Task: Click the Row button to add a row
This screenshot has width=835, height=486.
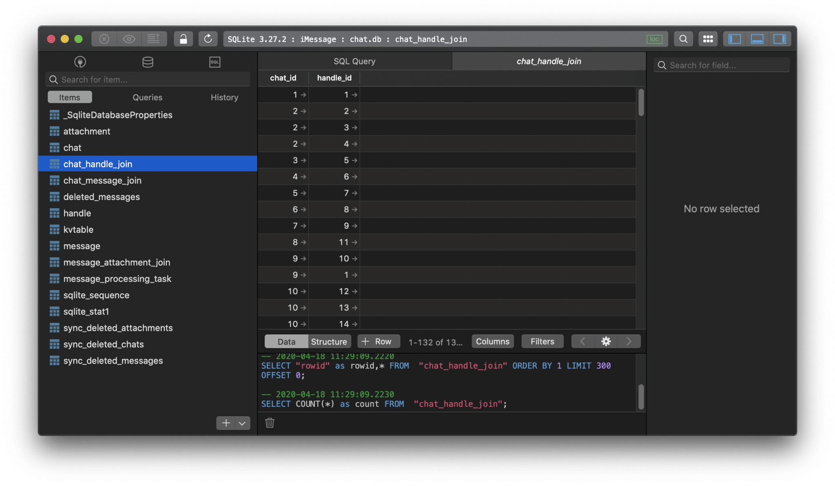Action: click(378, 341)
